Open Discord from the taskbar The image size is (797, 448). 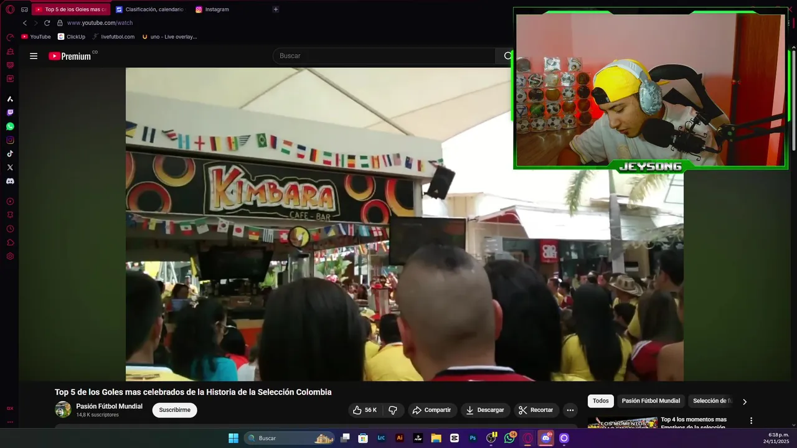[546, 438]
